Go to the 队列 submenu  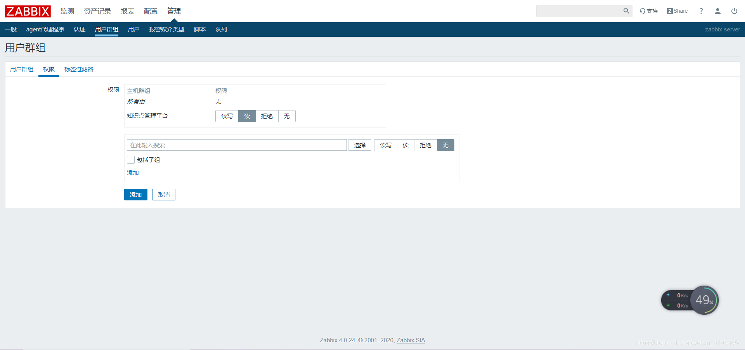click(x=221, y=29)
